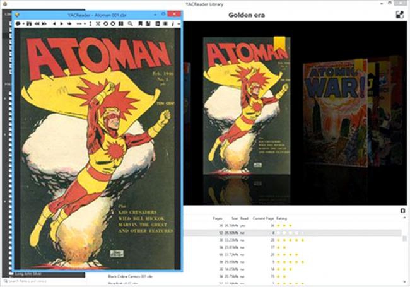Expand the small arrow beside fit-width icon
Image resolution: width=410 pixels, height=287 pixels.
85,24
